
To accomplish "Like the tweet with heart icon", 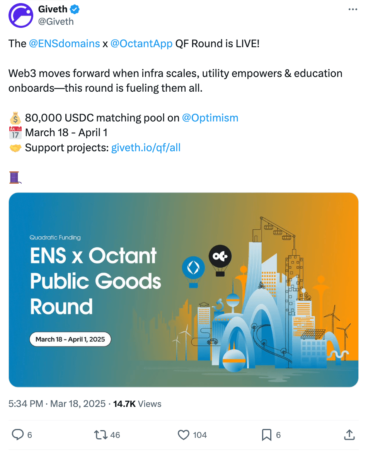I will click(x=184, y=435).
